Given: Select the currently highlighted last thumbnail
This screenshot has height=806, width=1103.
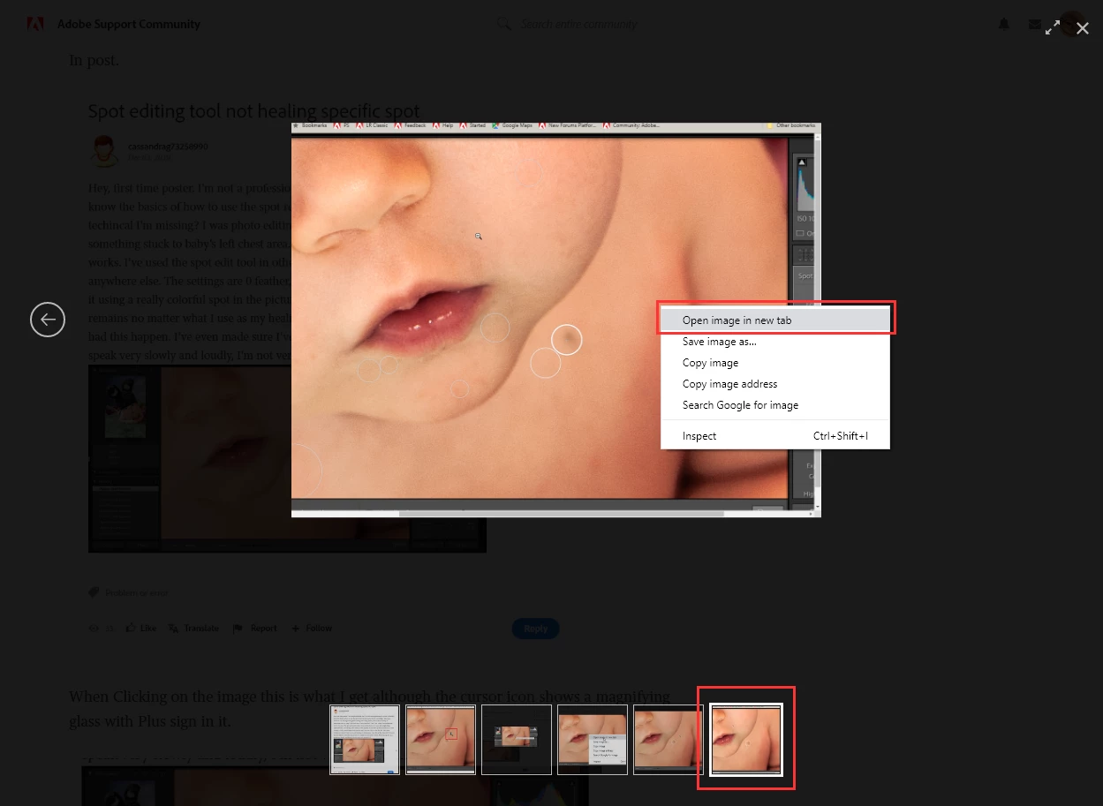Looking at the screenshot, I should click(x=746, y=740).
